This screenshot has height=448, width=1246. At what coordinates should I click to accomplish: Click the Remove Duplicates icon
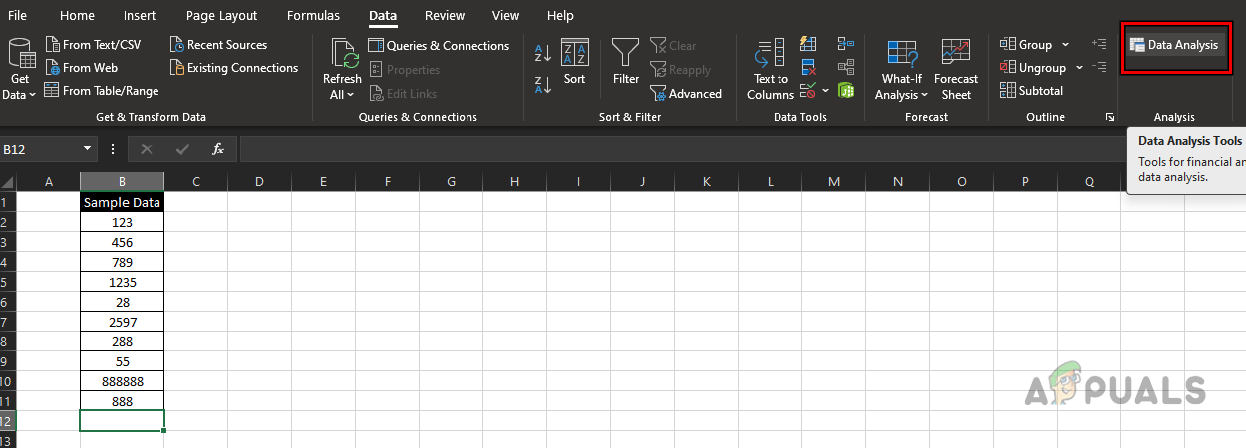point(808,68)
